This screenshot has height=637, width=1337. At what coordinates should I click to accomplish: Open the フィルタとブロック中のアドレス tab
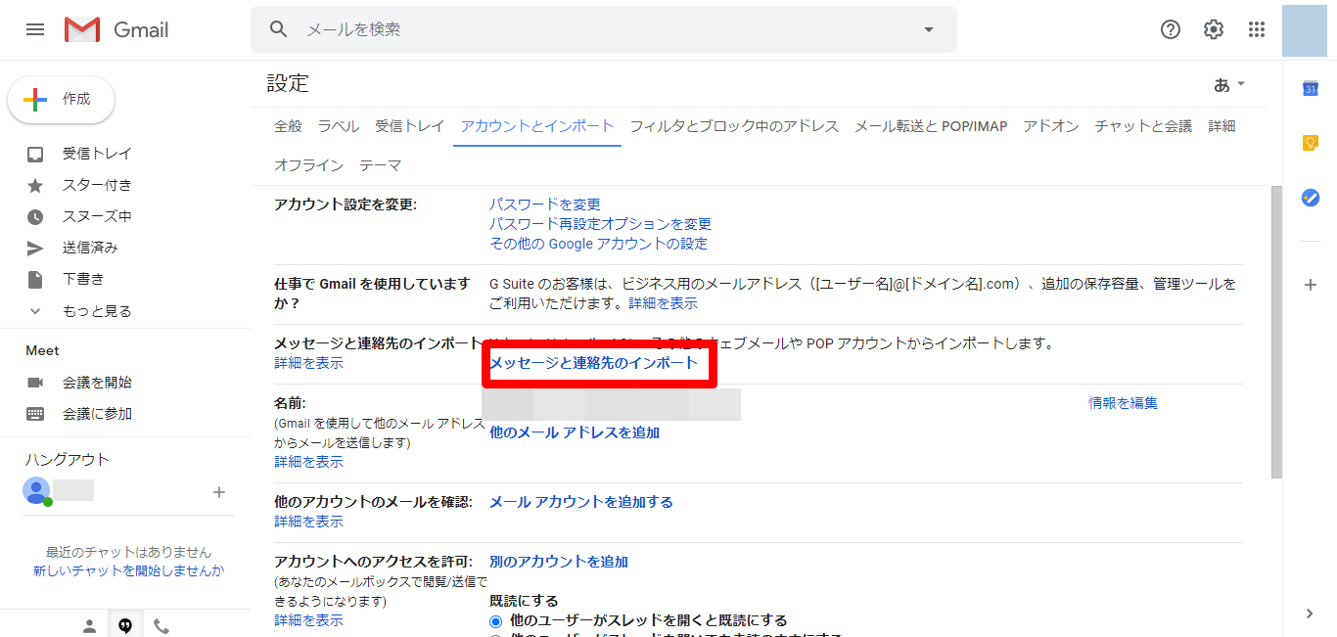734,126
